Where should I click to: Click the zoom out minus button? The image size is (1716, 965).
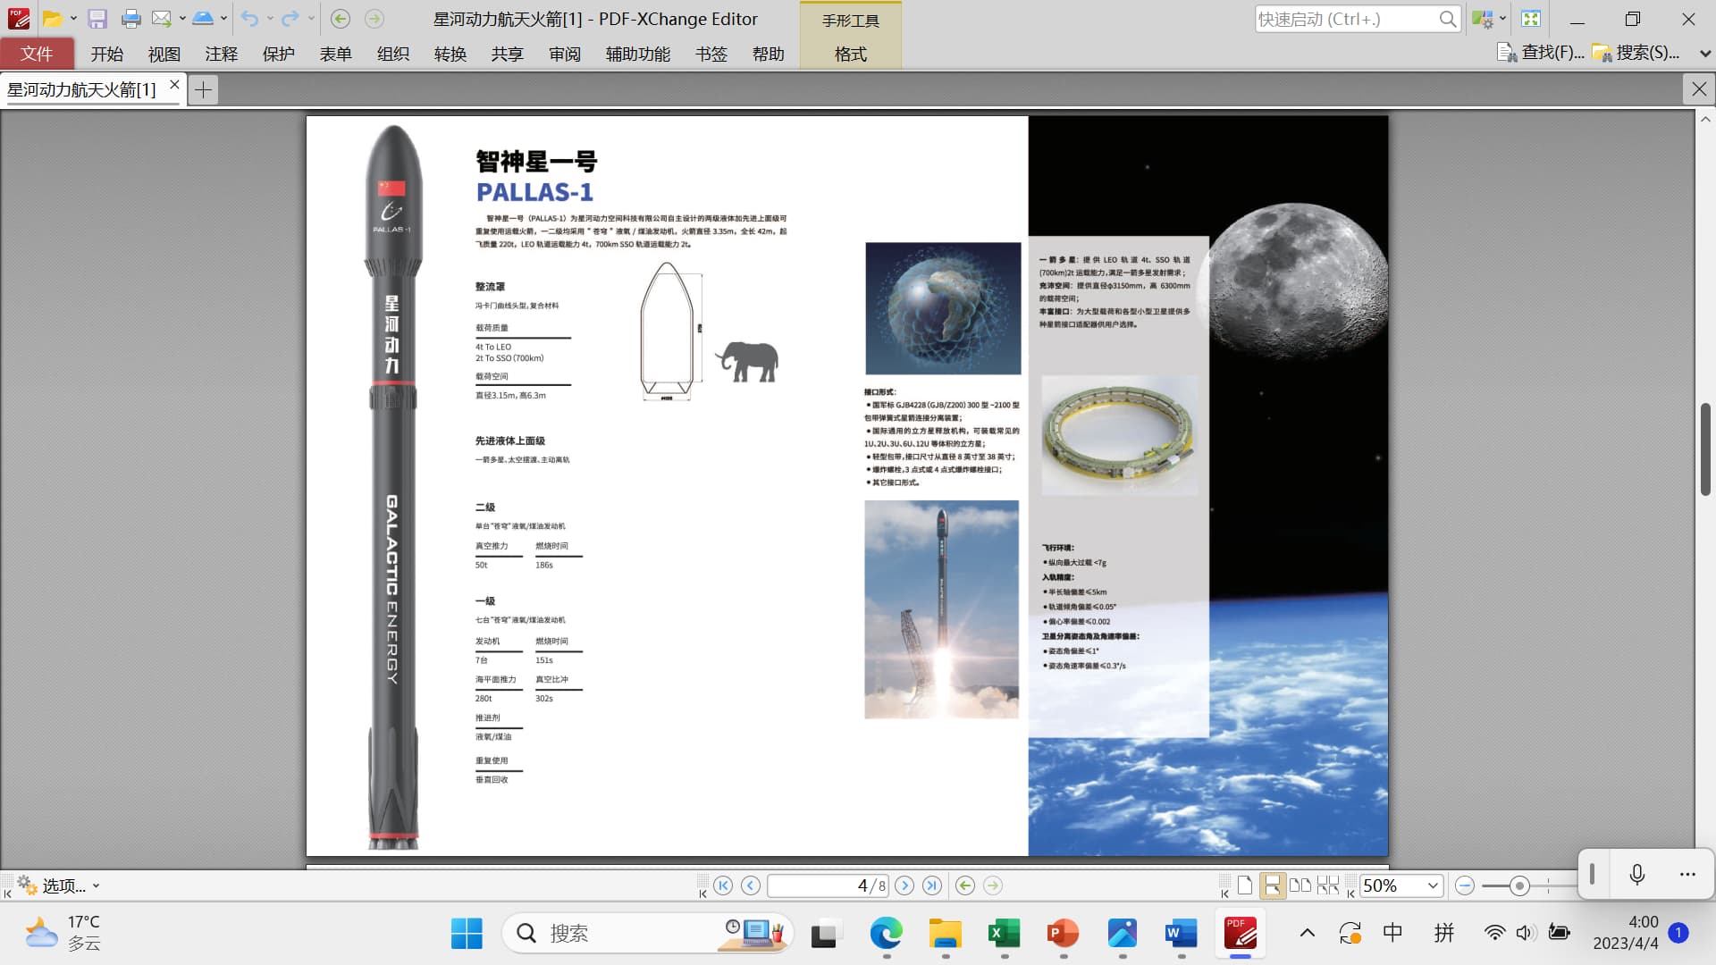click(1464, 885)
